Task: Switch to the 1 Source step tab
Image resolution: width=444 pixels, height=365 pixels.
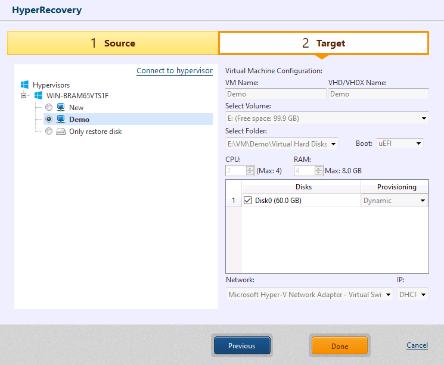Action: point(113,43)
